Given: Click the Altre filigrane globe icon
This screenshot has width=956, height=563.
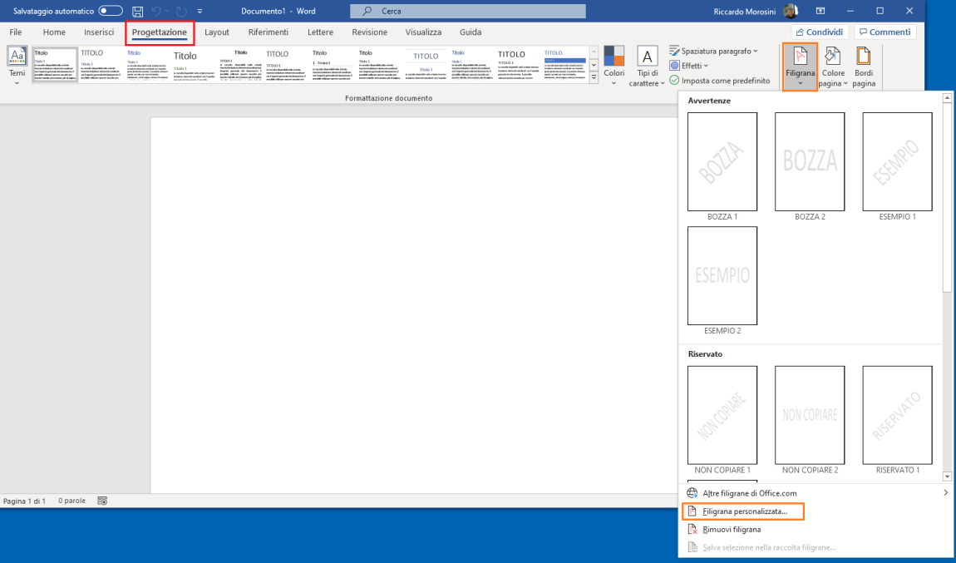Looking at the screenshot, I should click(x=692, y=493).
